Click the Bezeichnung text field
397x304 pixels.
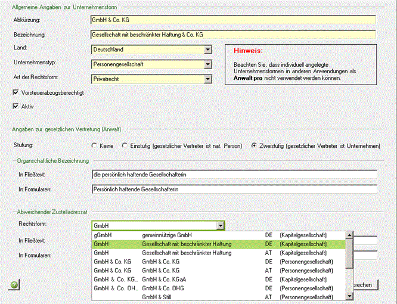point(234,35)
